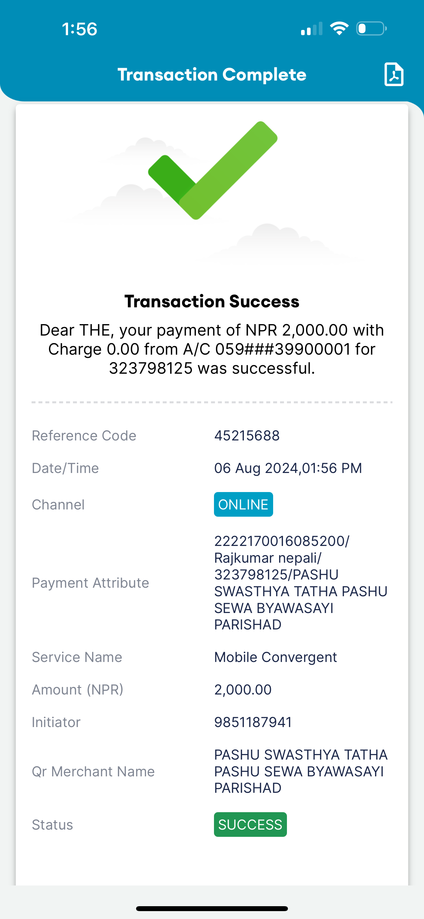Screen dimensions: 424x919
Task: Tap the Mobile Convergent service name
Action: click(275, 657)
